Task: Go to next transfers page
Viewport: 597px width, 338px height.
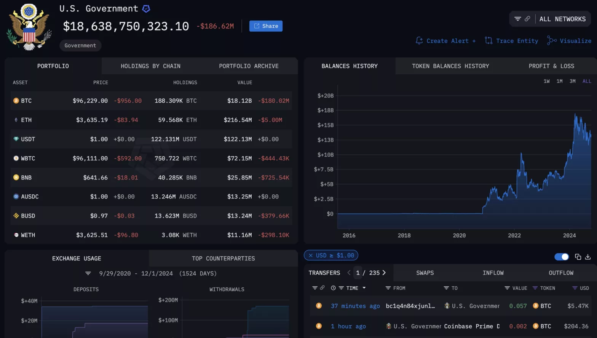Action: coord(384,273)
